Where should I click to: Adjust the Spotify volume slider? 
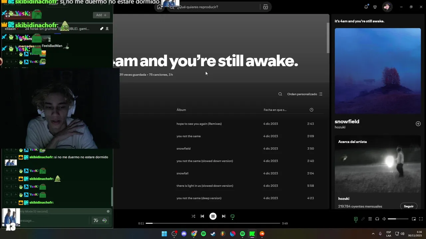398,219
